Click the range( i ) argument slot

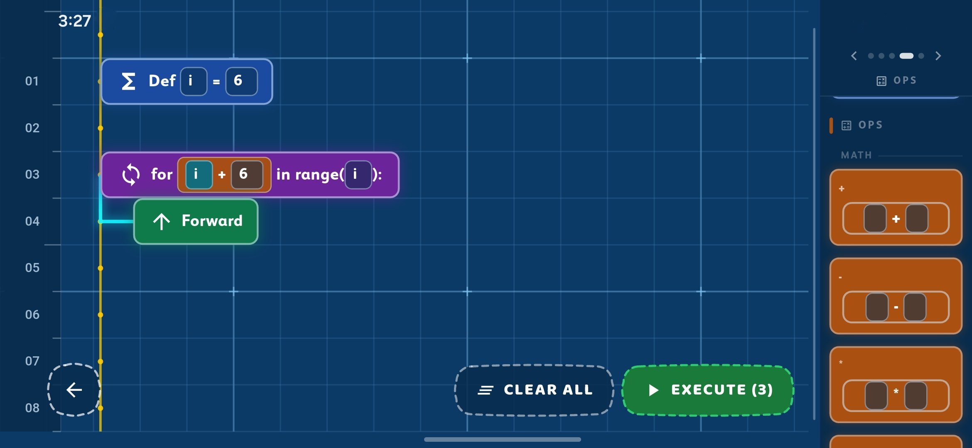[x=358, y=175]
